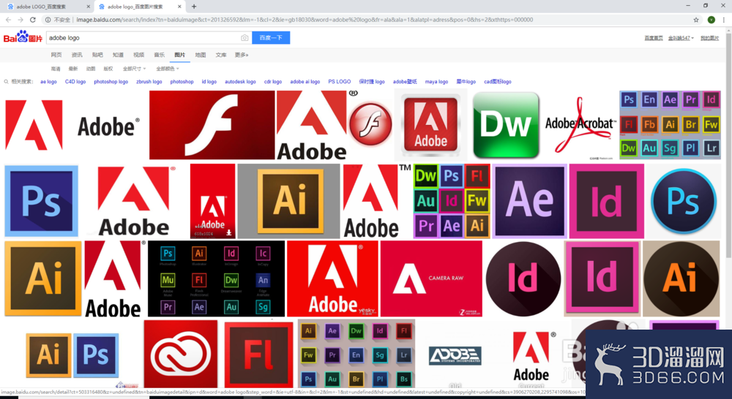
Task: Switch to the 地图 tab
Action: (x=201, y=55)
